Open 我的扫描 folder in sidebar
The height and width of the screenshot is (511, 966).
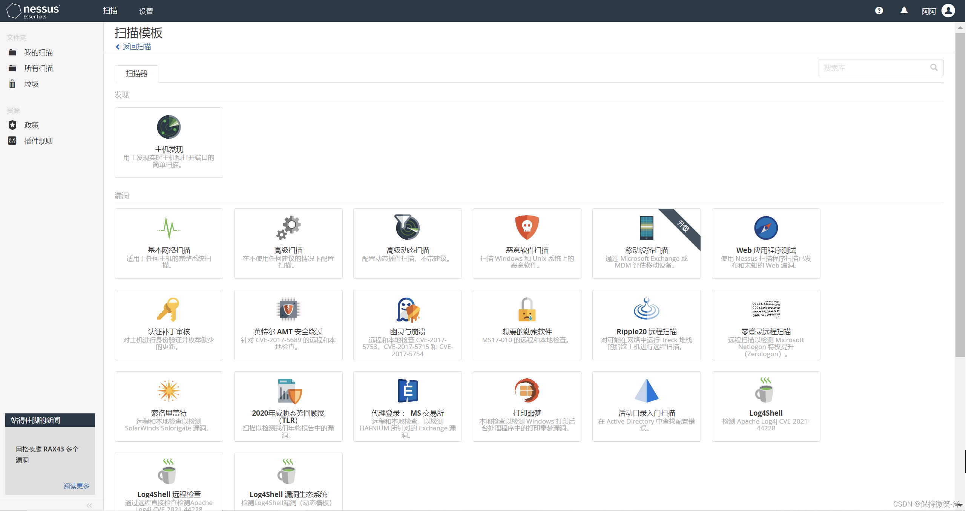[x=38, y=52]
